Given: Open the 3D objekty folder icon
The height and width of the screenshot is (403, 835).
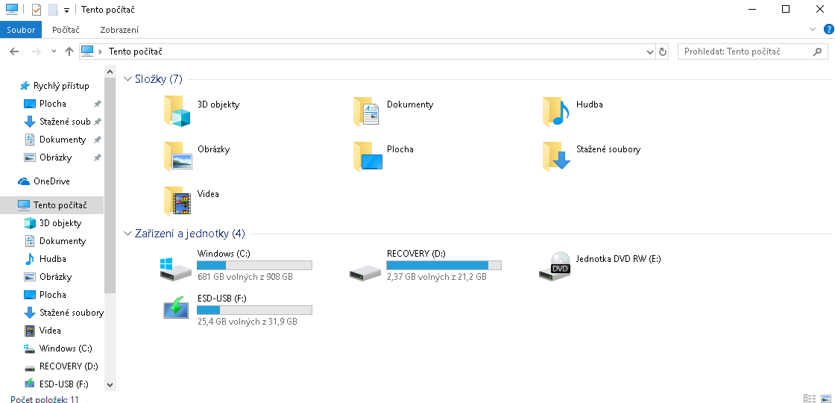Looking at the screenshot, I should coord(177,111).
